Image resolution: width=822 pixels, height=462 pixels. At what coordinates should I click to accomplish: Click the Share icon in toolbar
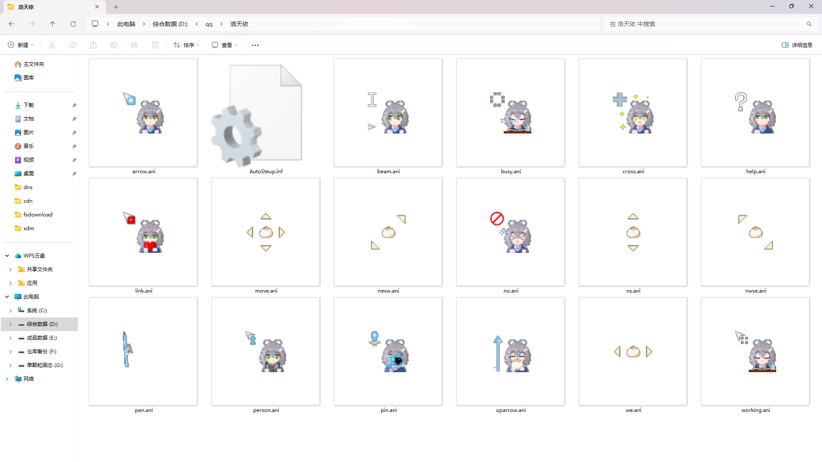tap(134, 45)
